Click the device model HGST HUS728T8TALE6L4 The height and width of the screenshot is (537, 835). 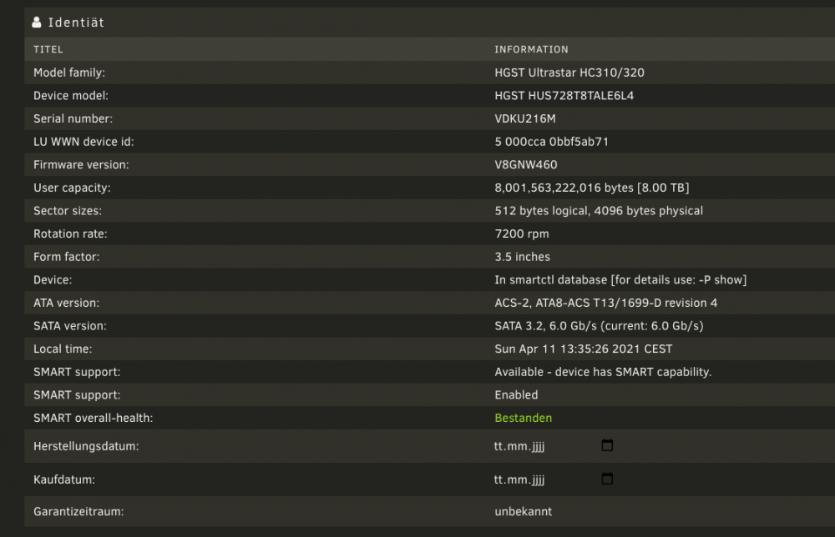pyautogui.click(x=564, y=96)
